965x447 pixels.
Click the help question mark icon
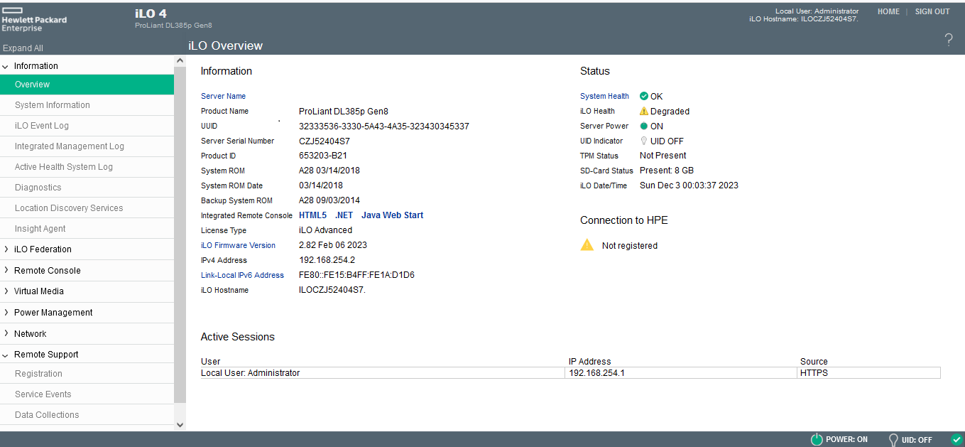point(949,40)
